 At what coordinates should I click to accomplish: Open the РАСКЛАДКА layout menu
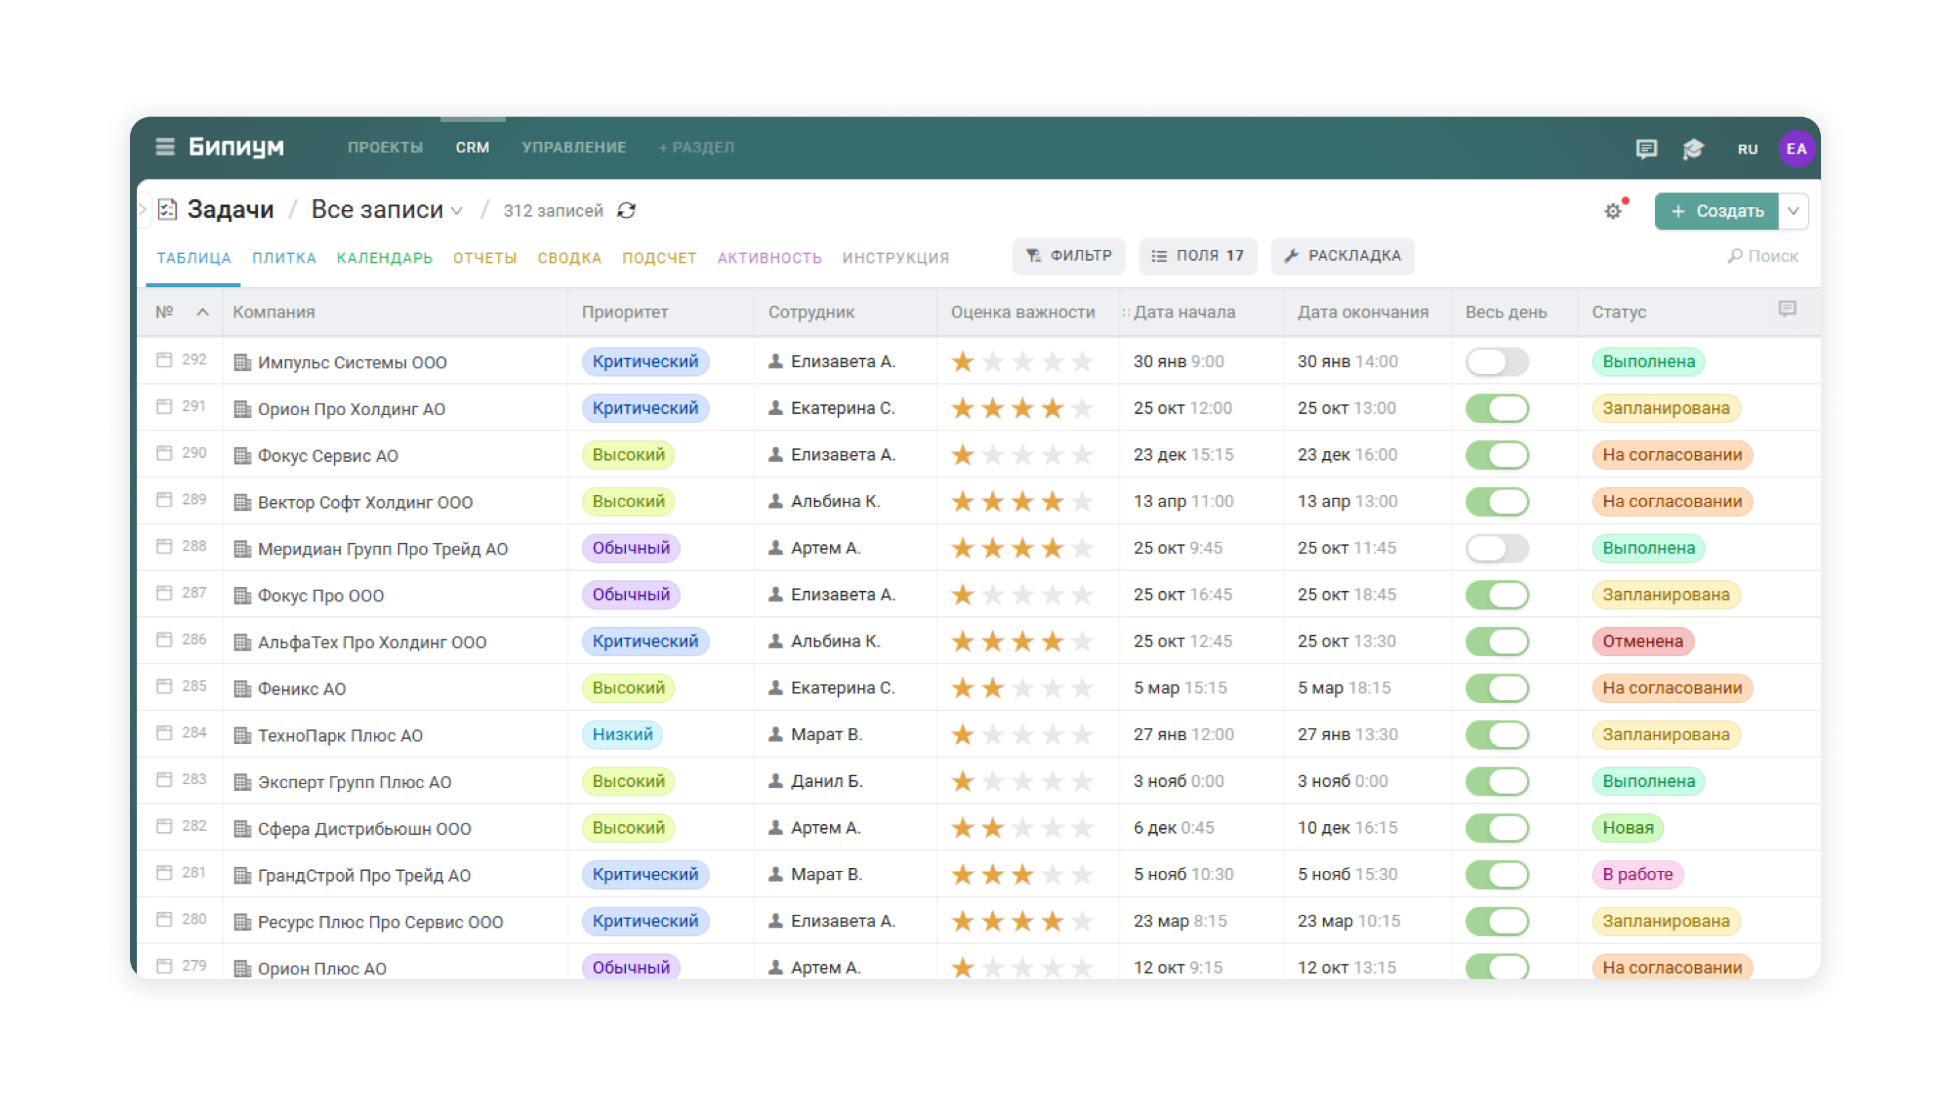point(1342,256)
